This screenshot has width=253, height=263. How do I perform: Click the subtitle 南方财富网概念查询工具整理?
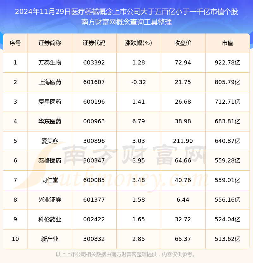(x=126, y=22)
